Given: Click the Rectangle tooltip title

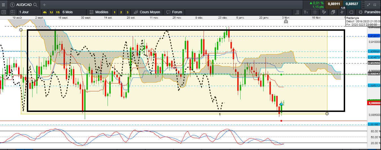Looking at the screenshot, I should click(x=353, y=18).
